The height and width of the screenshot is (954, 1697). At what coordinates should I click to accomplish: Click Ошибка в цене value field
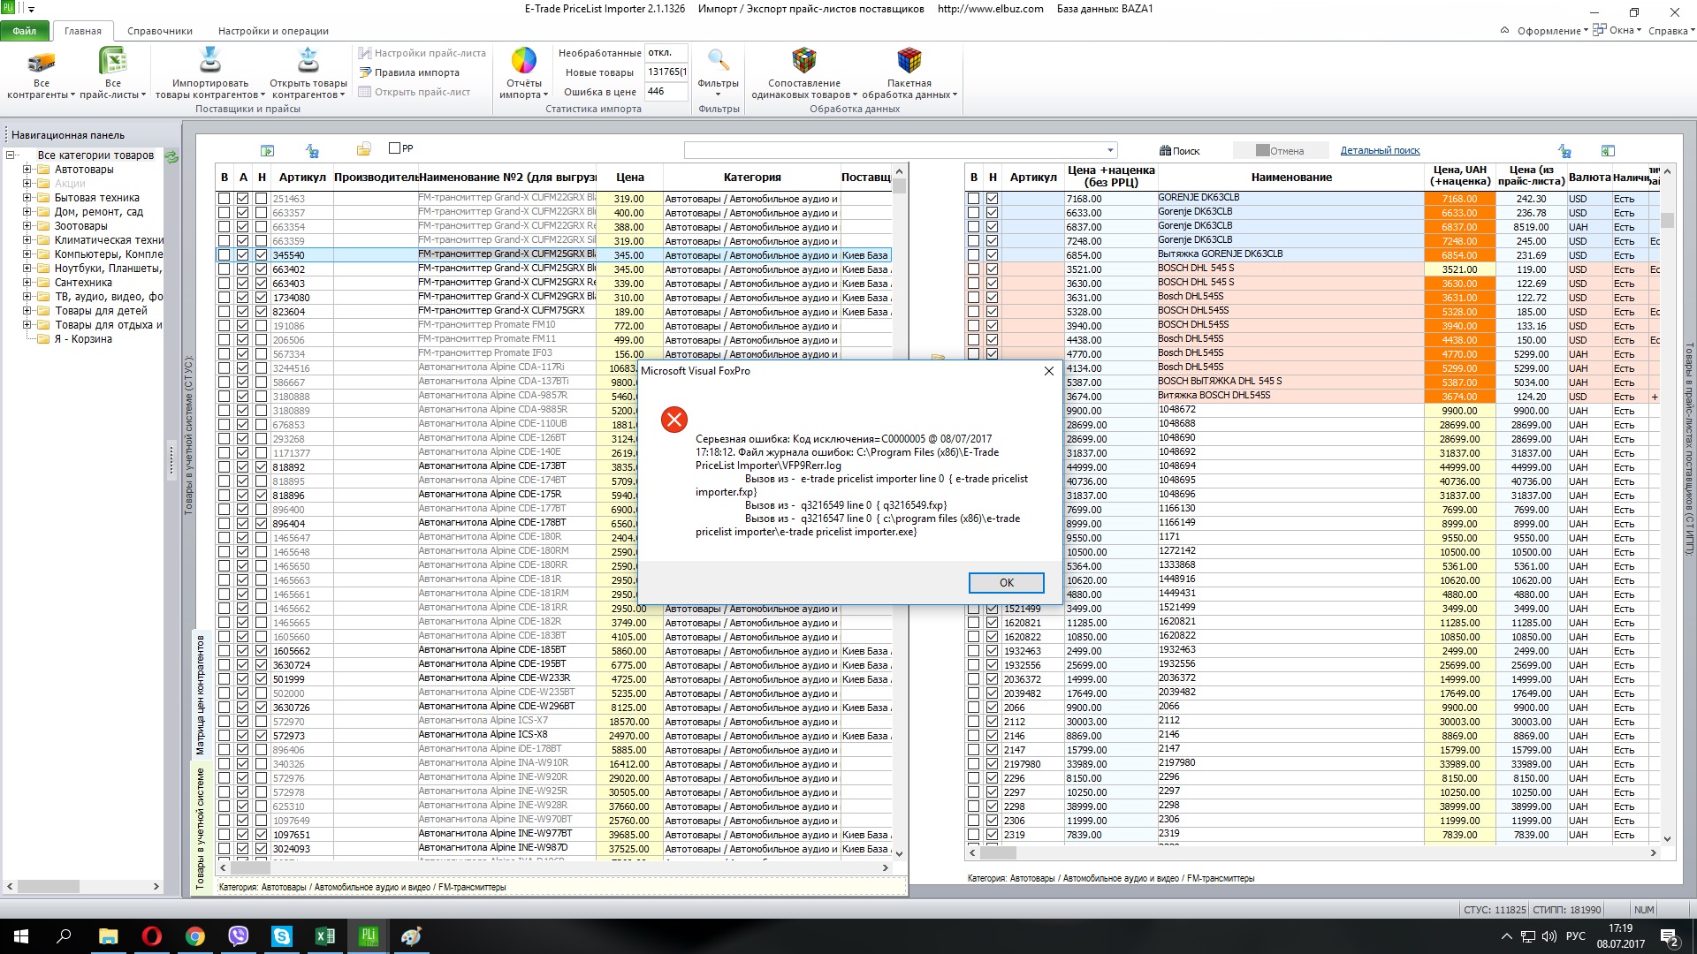click(666, 92)
